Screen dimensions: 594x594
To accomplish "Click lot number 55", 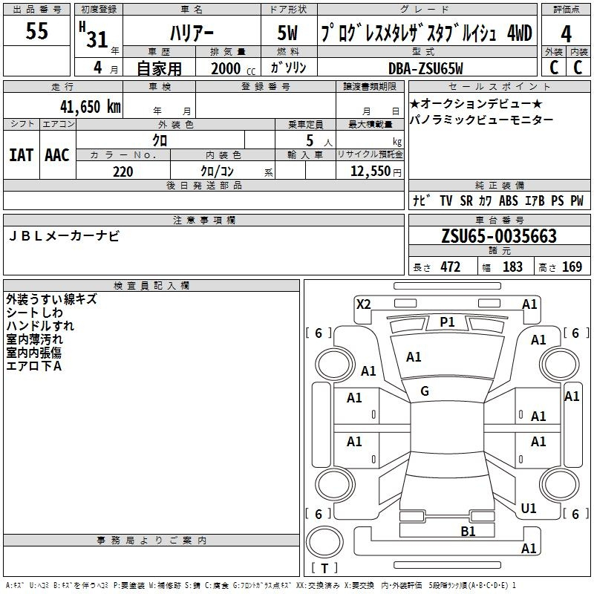I will (36, 31).
